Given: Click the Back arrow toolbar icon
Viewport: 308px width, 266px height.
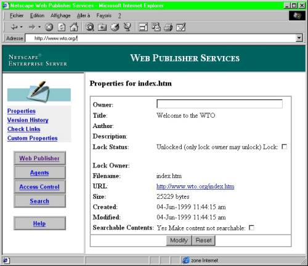Looking at the screenshot, I should [14, 27].
